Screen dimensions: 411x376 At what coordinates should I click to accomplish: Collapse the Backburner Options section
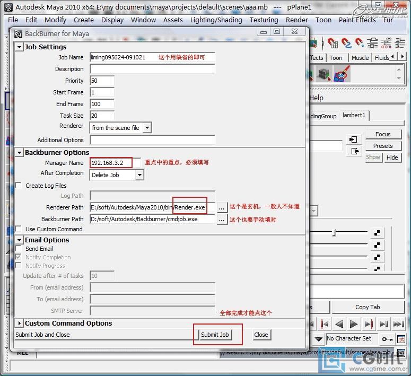(x=19, y=152)
